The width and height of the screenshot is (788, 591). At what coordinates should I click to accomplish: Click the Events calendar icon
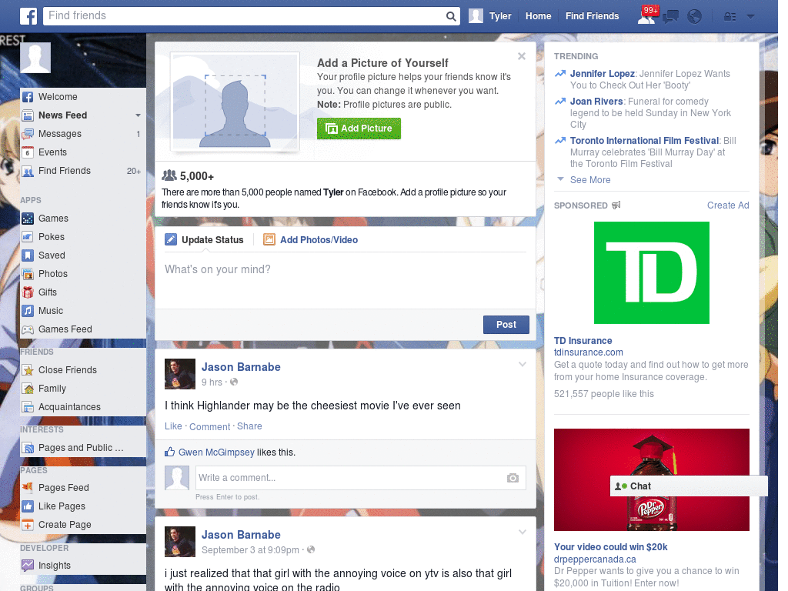click(28, 152)
